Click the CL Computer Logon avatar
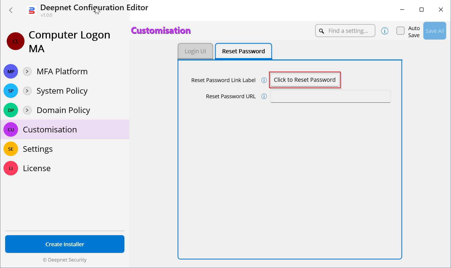The width and height of the screenshot is (451, 268). coord(16,41)
